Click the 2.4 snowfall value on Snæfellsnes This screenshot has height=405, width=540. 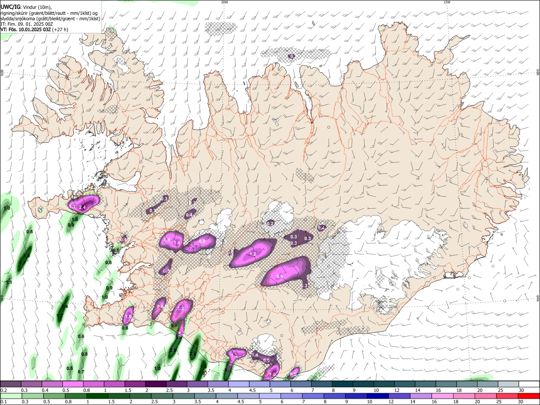83,207
